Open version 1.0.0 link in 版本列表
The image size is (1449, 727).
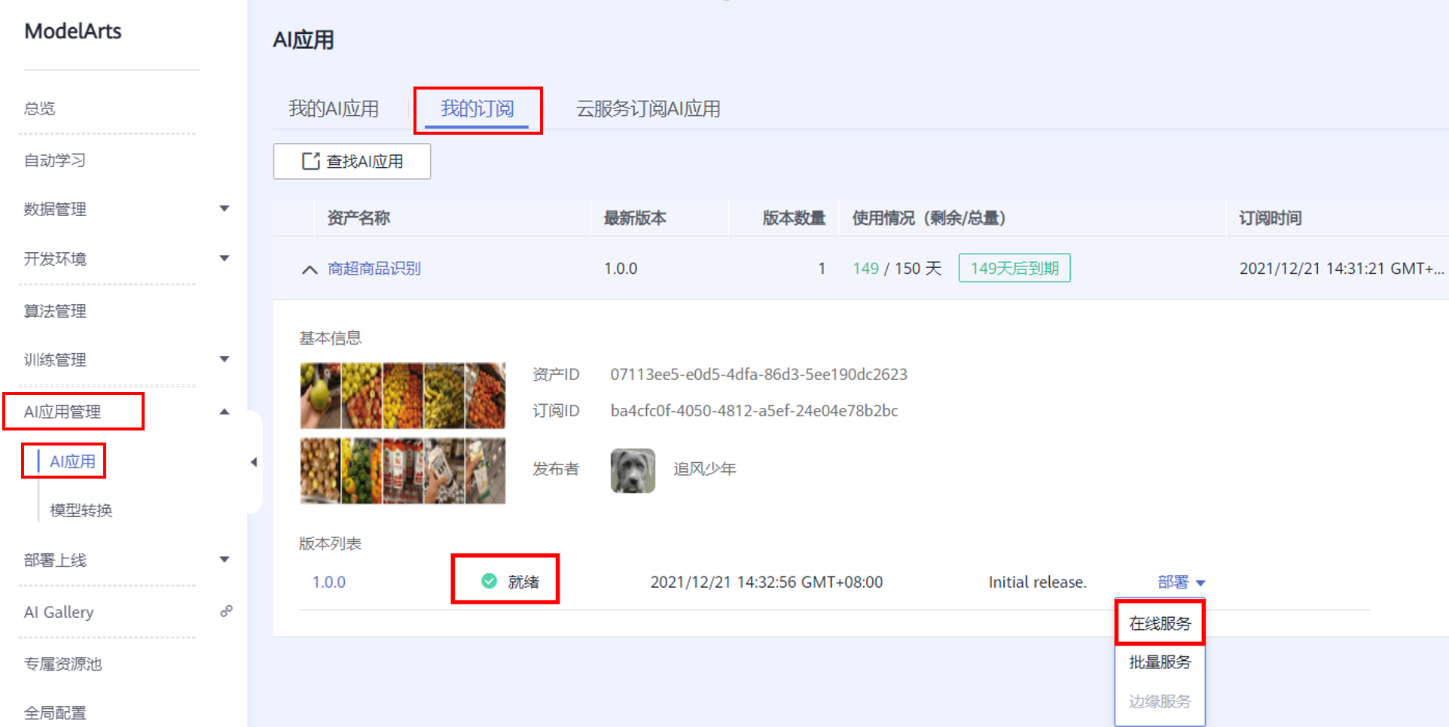pyautogui.click(x=329, y=582)
